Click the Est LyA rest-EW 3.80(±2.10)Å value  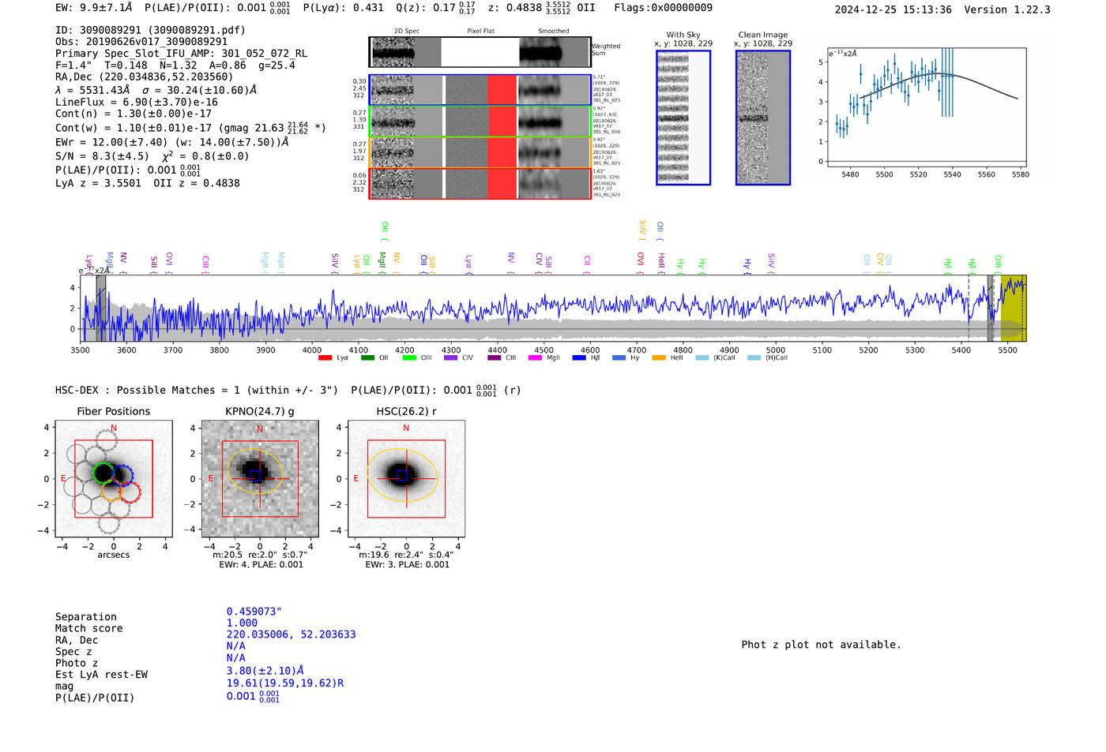click(265, 671)
